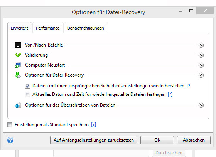This screenshot has height=157, width=216.
Task: Expand the Validierung section
Action: coord(201,55)
